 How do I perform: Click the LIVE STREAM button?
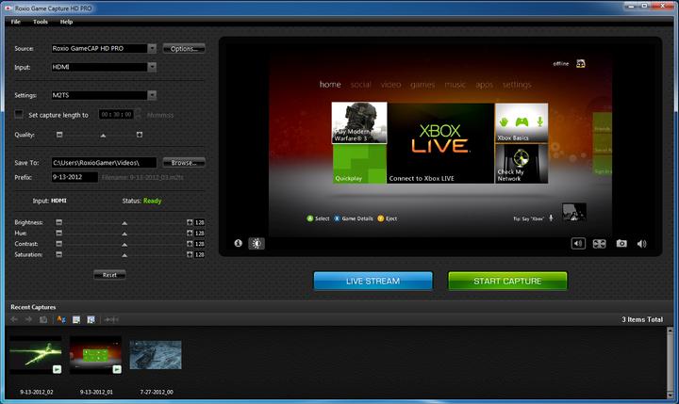coord(373,282)
